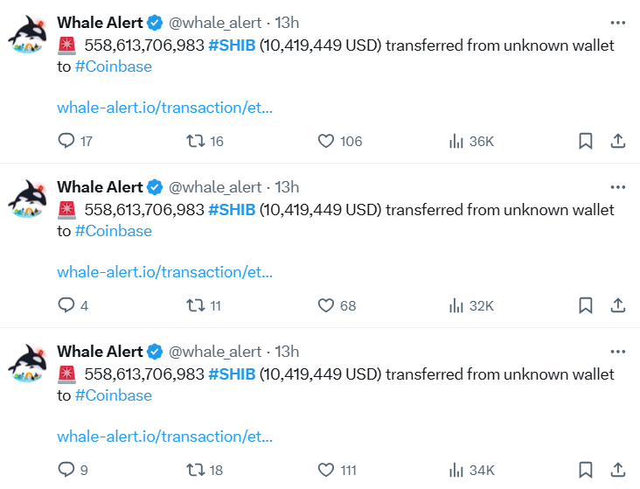Open whale-alert.io transaction link in third tweet
The width and height of the screenshot is (640, 489).
[164, 436]
